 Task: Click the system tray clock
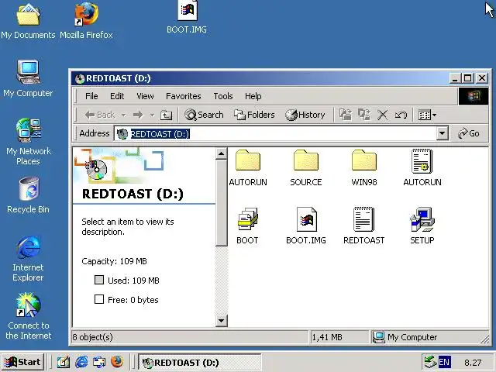(473, 363)
